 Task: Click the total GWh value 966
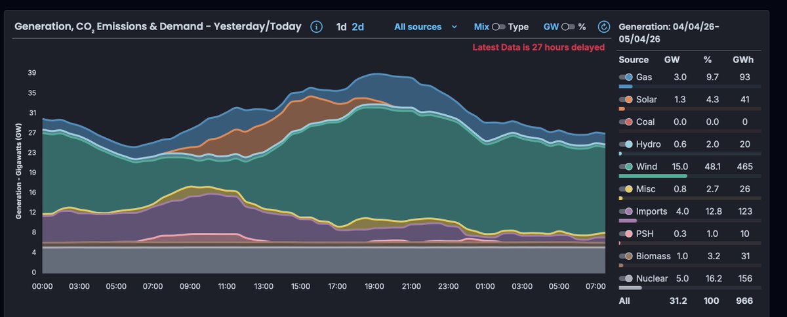[744, 301]
